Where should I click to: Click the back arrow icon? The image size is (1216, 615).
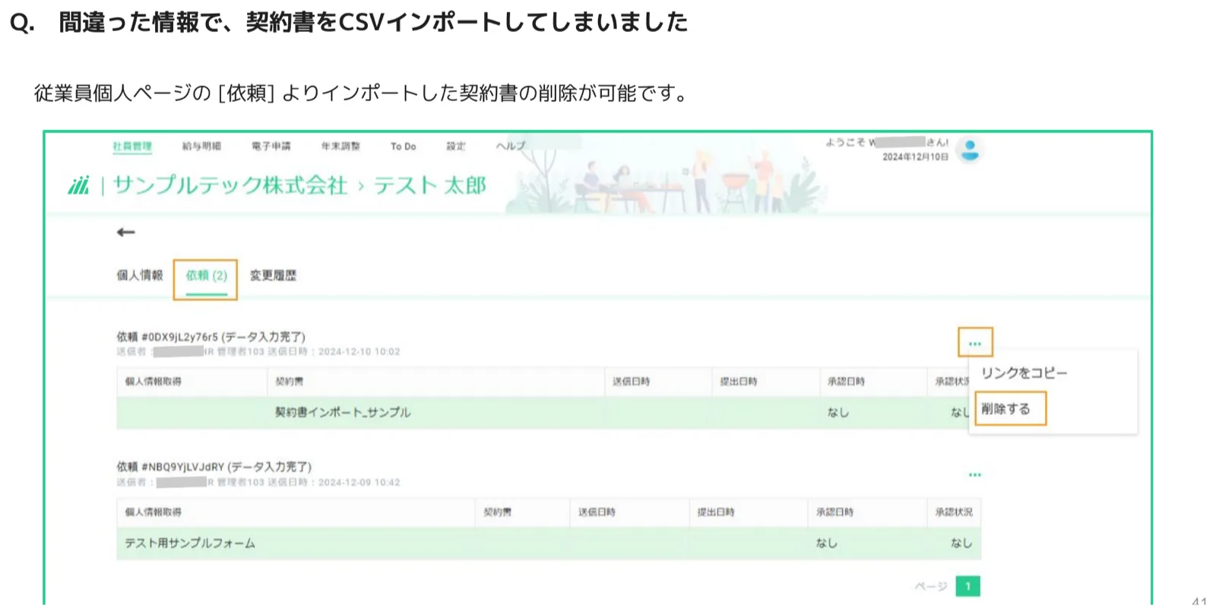pyautogui.click(x=126, y=232)
